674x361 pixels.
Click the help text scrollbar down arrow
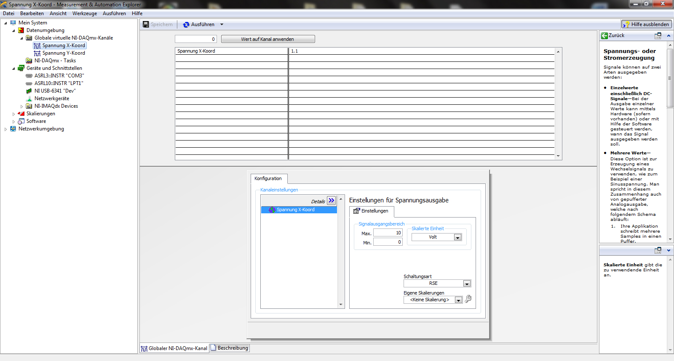tap(670, 239)
